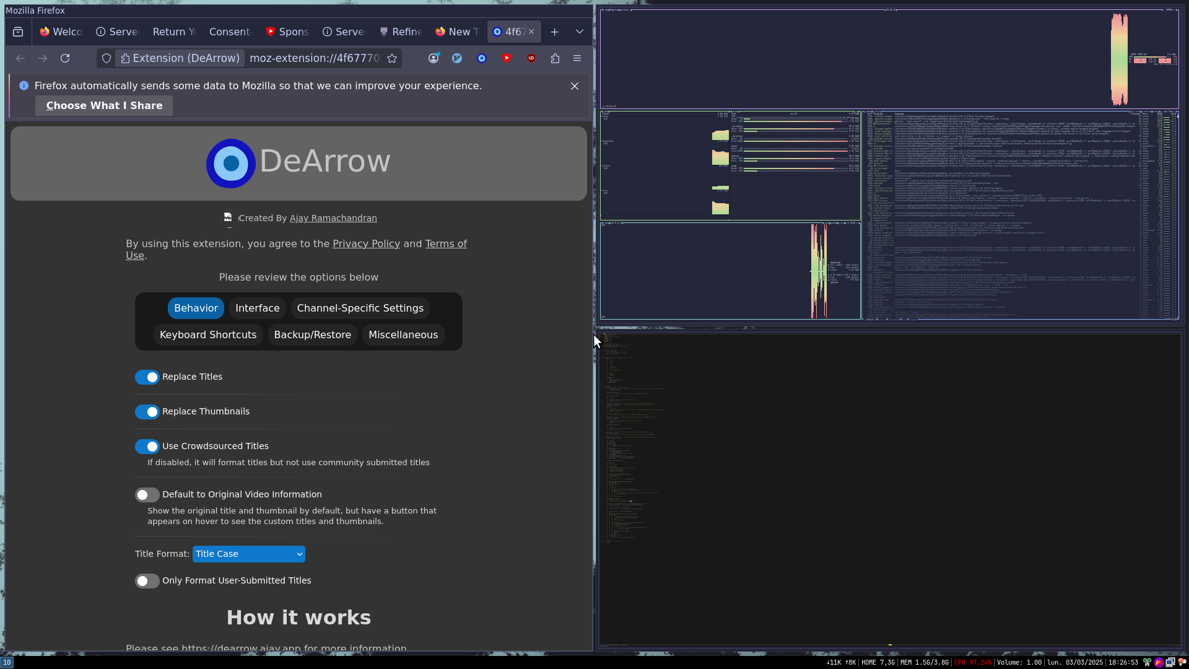Click the 18:26:53 clock in status bar
Image resolution: width=1189 pixels, height=669 pixels.
pyautogui.click(x=1123, y=662)
